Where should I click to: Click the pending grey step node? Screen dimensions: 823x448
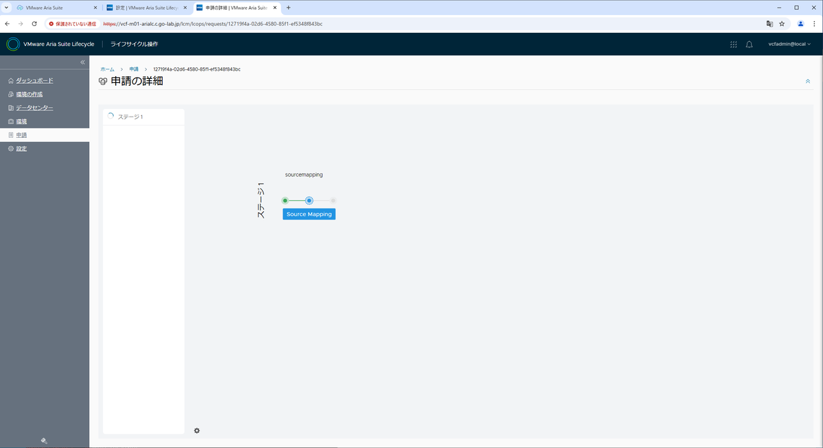click(x=333, y=200)
